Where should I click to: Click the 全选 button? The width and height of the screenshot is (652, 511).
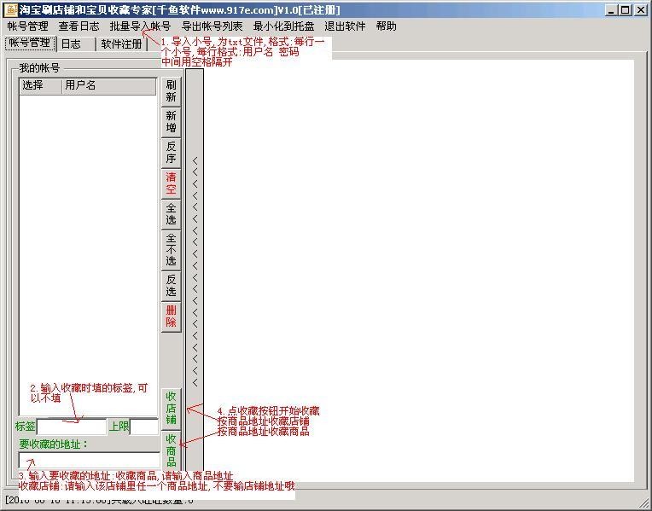(x=171, y=214)
